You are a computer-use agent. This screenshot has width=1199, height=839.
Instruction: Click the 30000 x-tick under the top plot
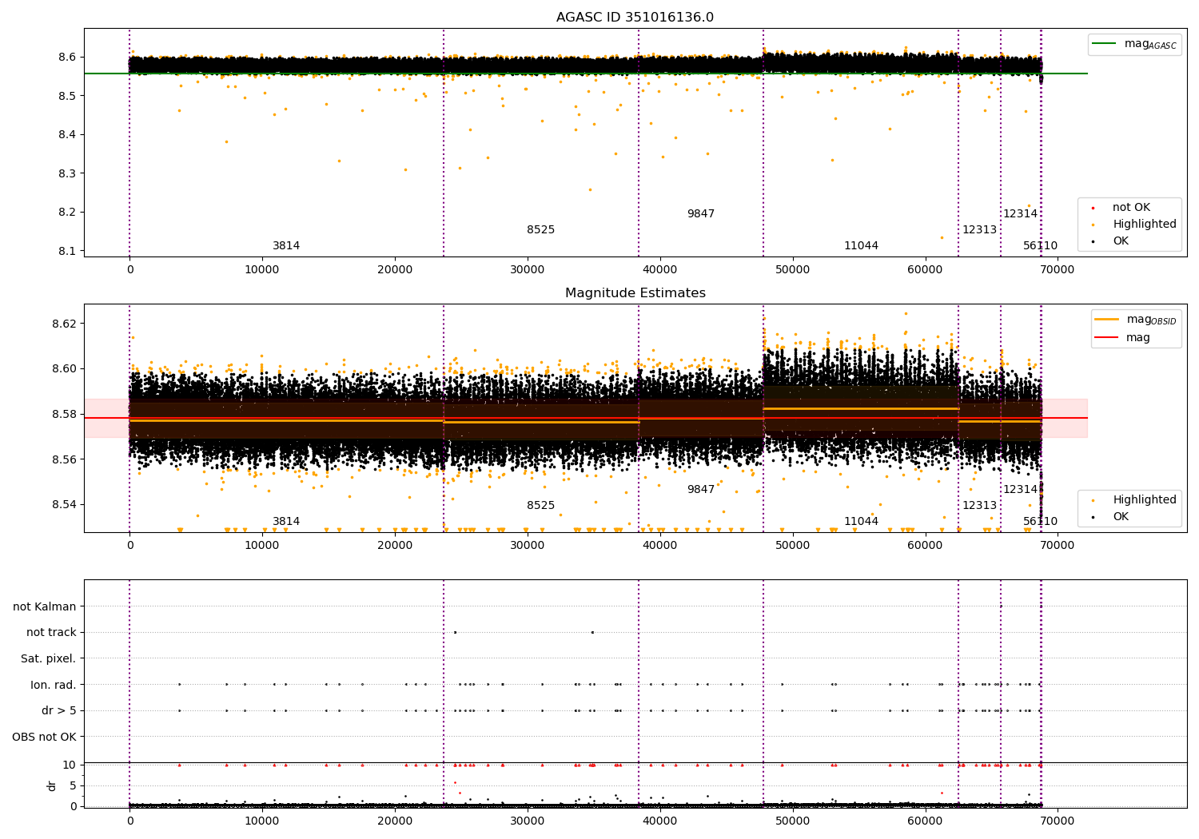click(x=528, y=270)
